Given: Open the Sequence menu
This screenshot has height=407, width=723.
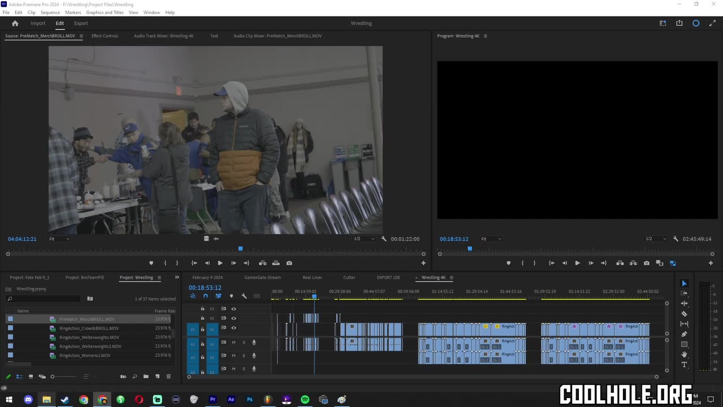Looking at the screenshot, I should [x=50, y=12].
